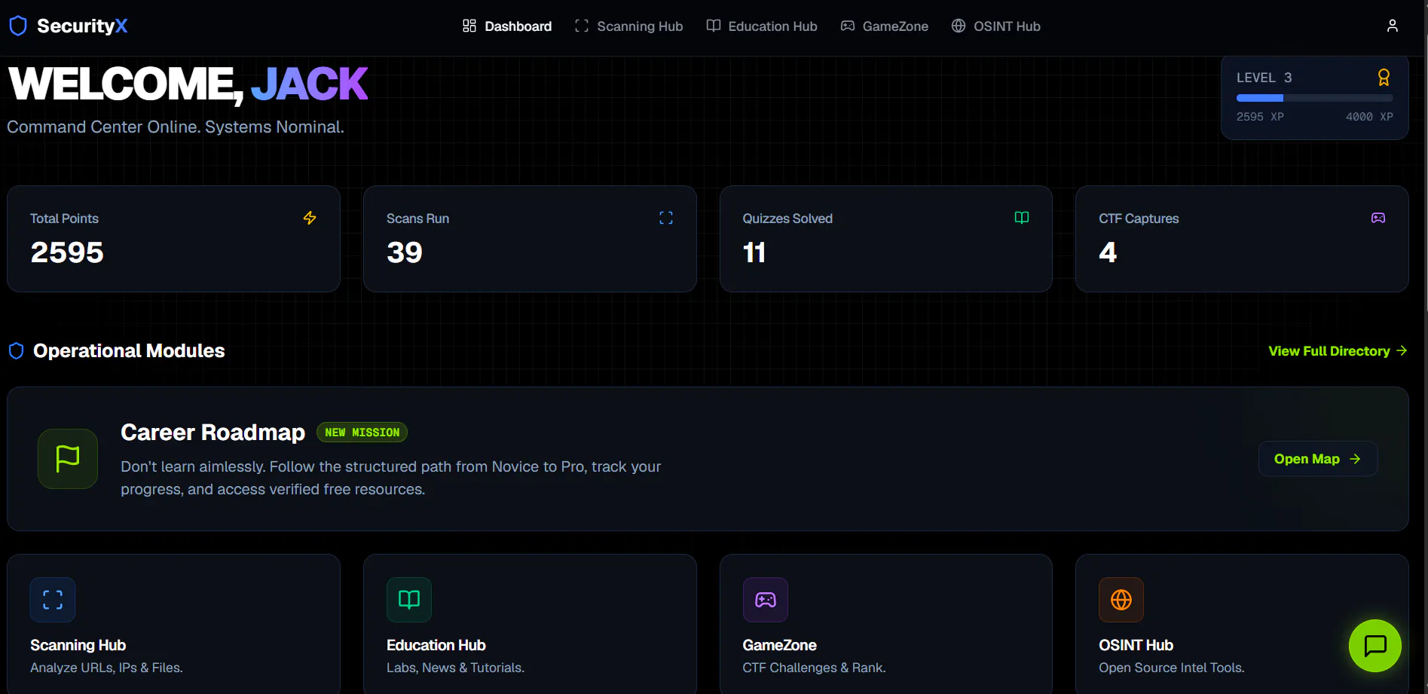
Task: Switch to GameZone in the navbar
Action: tap(885, 26)
